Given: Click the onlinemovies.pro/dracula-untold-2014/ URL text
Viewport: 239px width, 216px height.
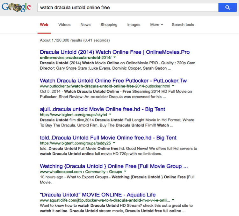Looking at the screenshot, I should click(76, 58).
